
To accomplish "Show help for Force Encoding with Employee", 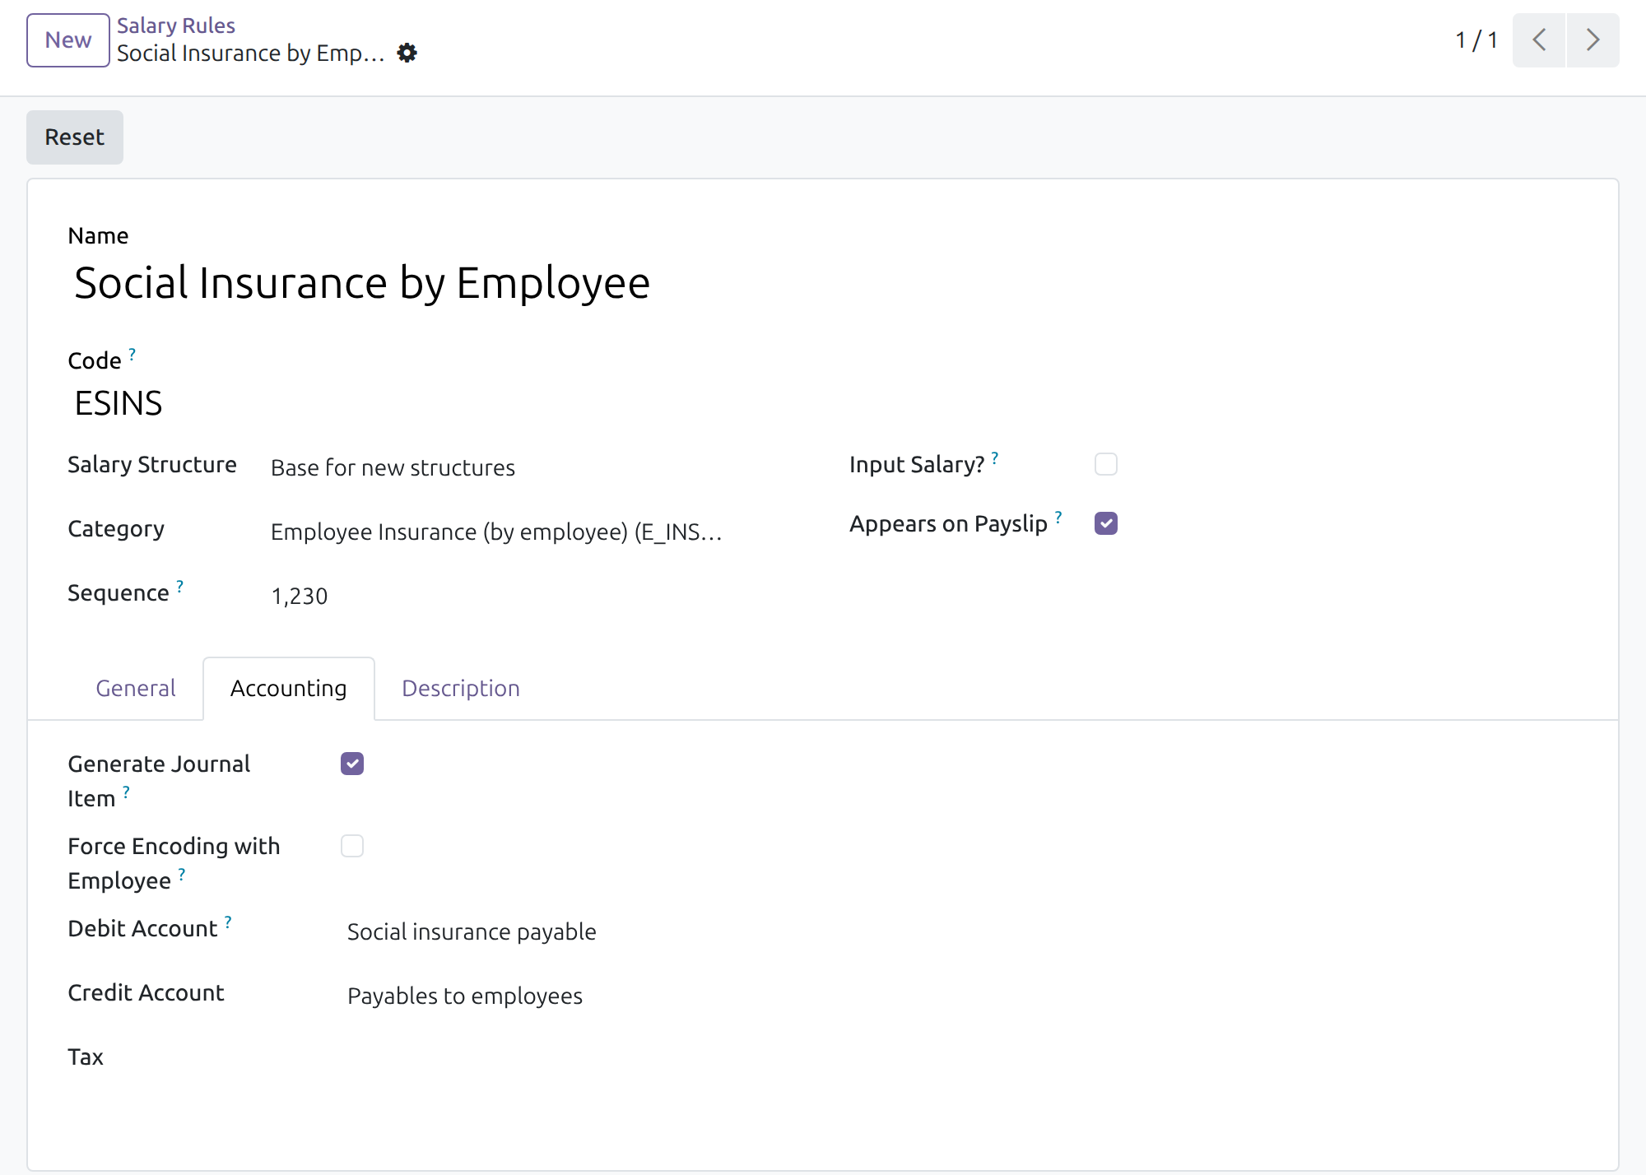I will [x=182, y=875].
